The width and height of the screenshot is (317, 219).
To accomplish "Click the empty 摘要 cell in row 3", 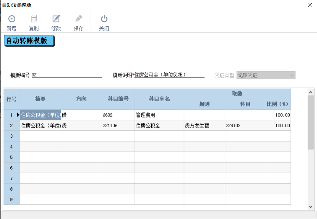I will (x=40, y=136).
